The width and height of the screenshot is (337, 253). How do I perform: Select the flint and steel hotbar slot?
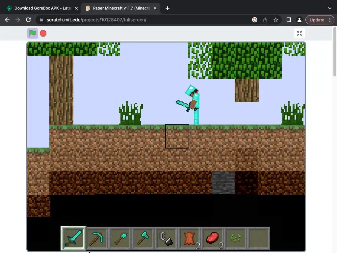[x=166, y=238]
